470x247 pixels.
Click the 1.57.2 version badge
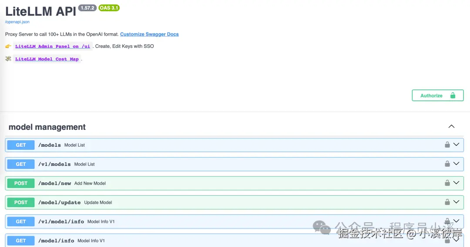[87, 8]
